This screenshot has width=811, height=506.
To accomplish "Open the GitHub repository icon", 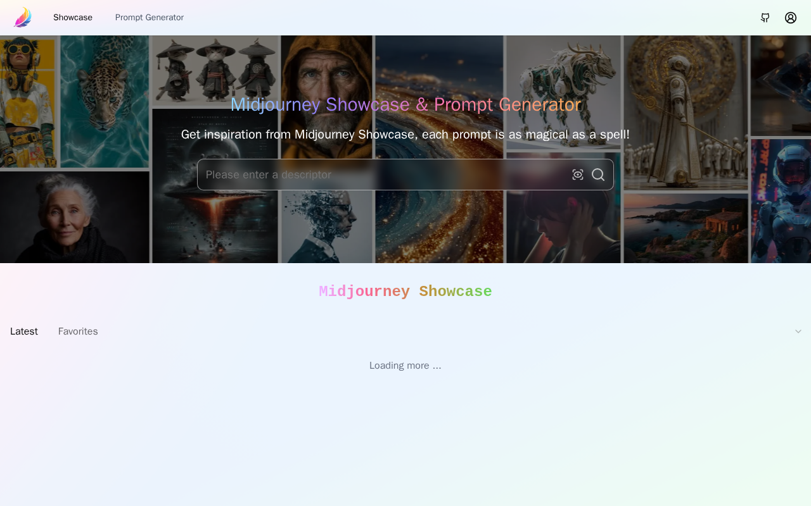I will tap(765, 18).
